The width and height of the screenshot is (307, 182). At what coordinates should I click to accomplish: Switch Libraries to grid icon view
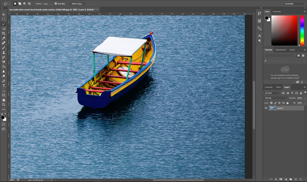(x=298, y=56)
